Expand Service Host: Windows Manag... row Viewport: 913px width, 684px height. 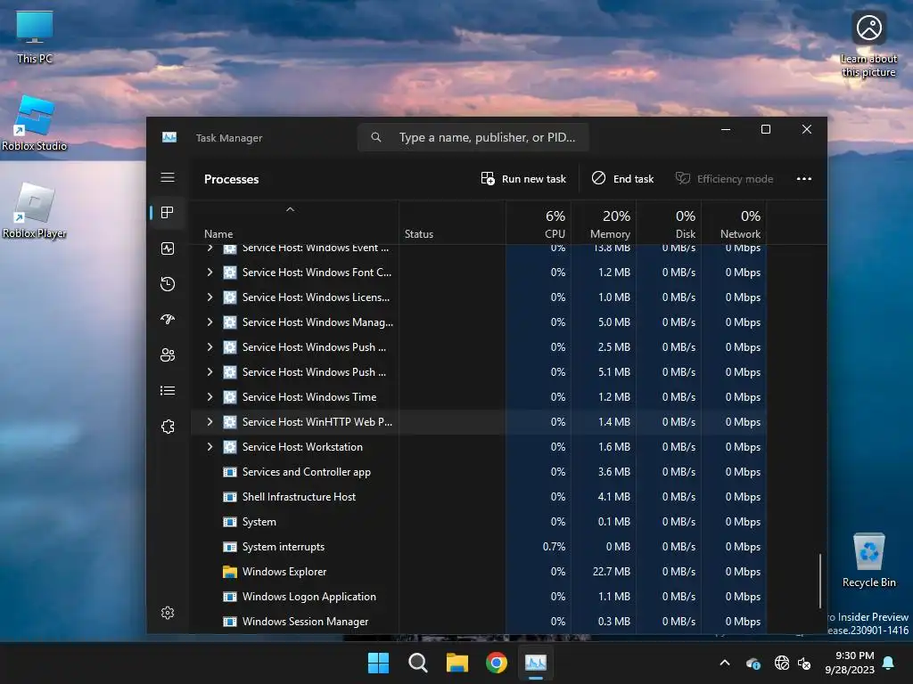(x=210, y=322)
